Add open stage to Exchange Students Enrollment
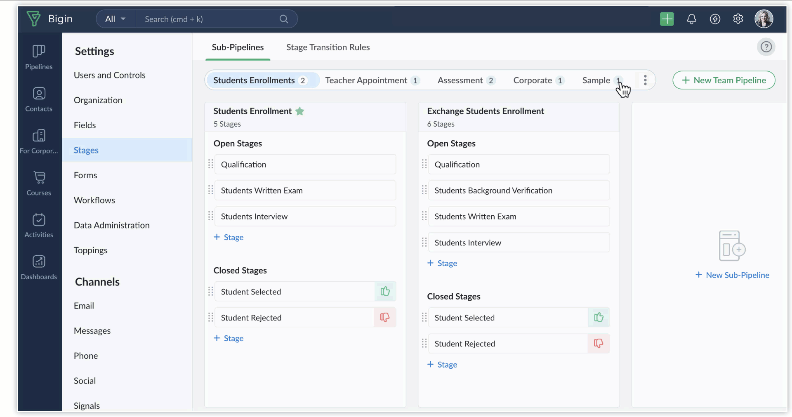The image size is (792, 417). (x=442, y=263)
